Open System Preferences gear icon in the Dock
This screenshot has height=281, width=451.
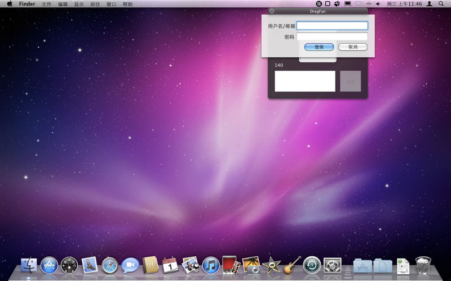332,265
